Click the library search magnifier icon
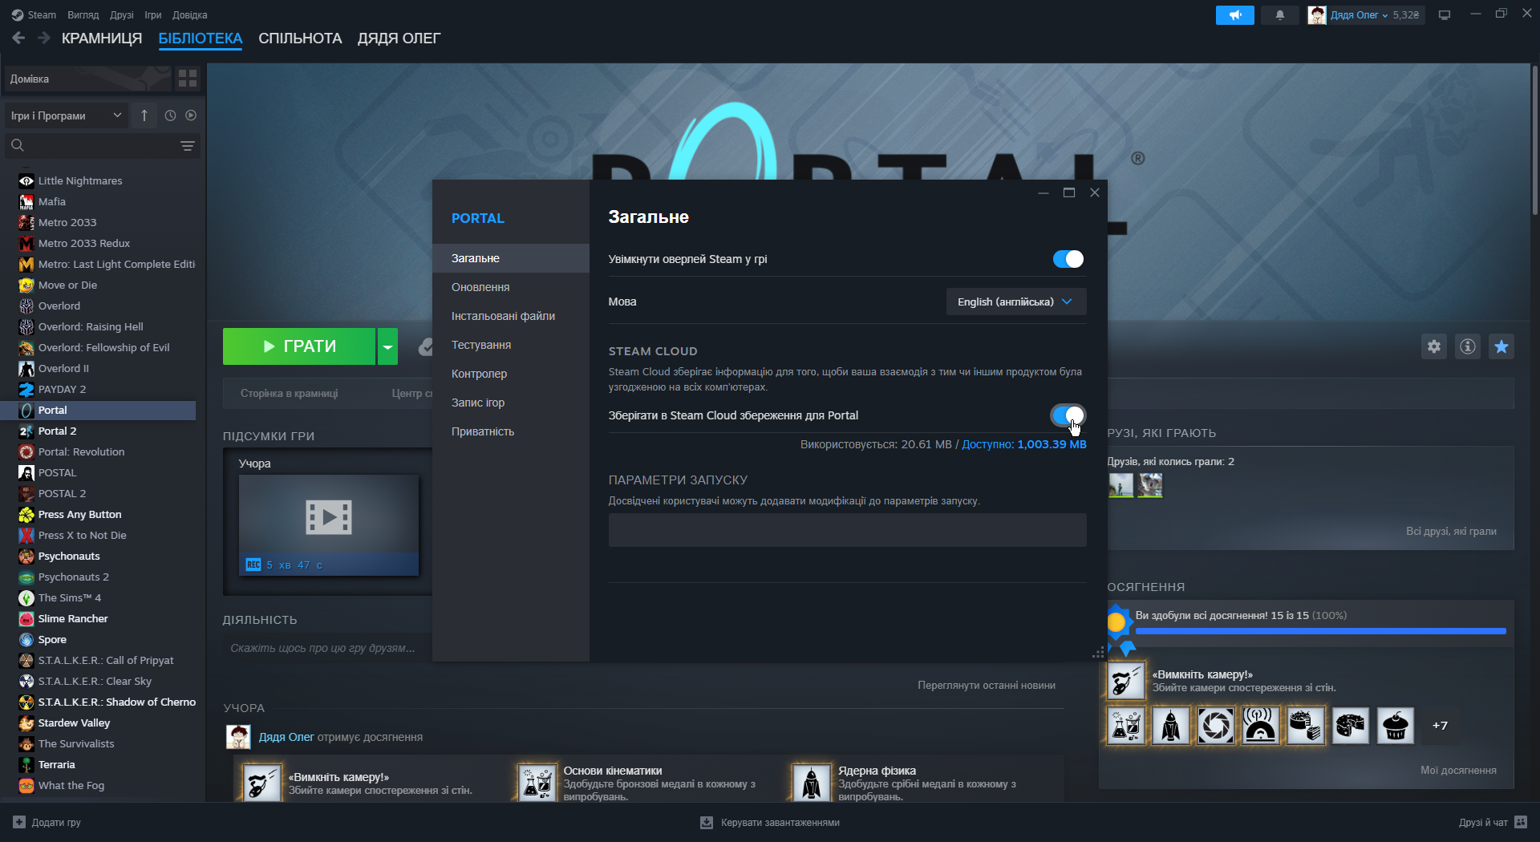 pos(18,145)
